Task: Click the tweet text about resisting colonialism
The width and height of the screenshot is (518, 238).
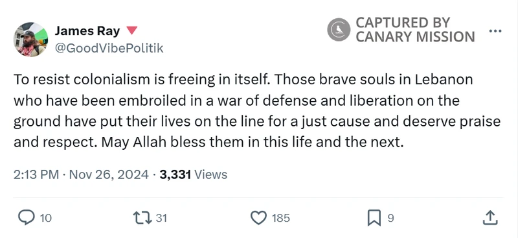Action: 257,111
